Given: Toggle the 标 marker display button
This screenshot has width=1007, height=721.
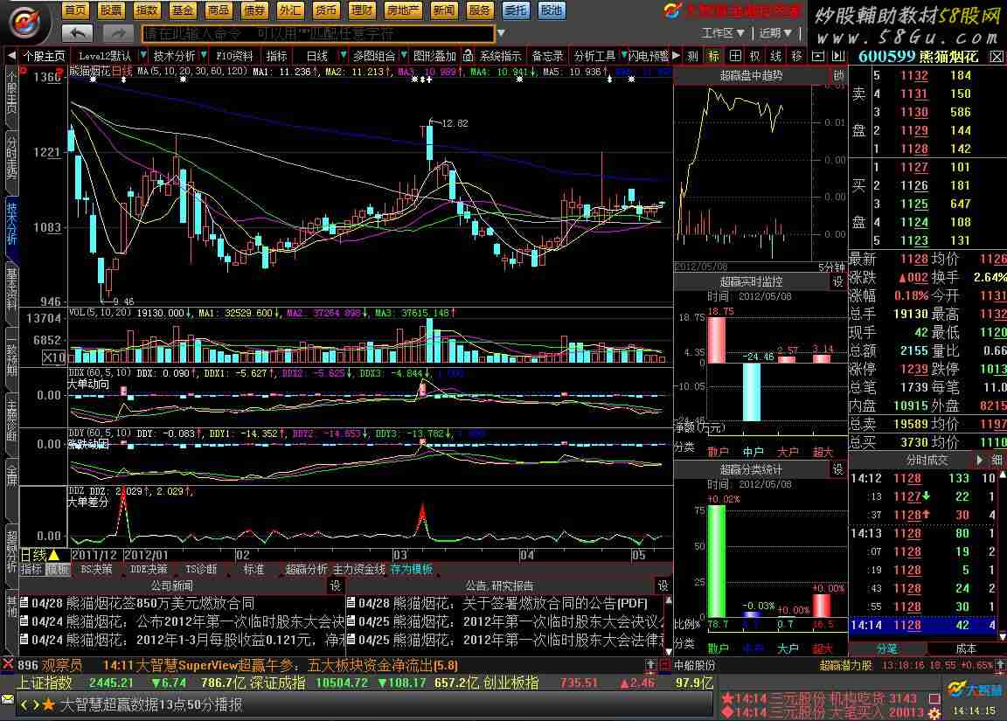Looking at the screenshot, I should pyautogui.click(x=713, y=56).
